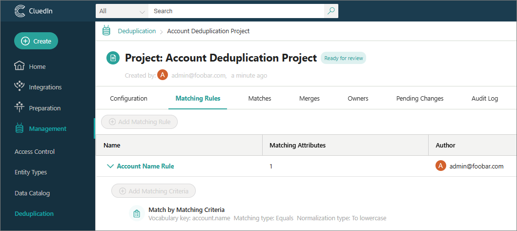517x231 pixels.
Task: Switch to the Matches tab
Action: [260, 98]
